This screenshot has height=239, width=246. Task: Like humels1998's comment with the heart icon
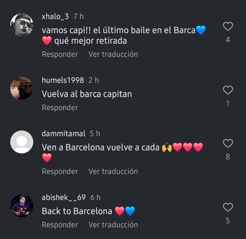228,90
